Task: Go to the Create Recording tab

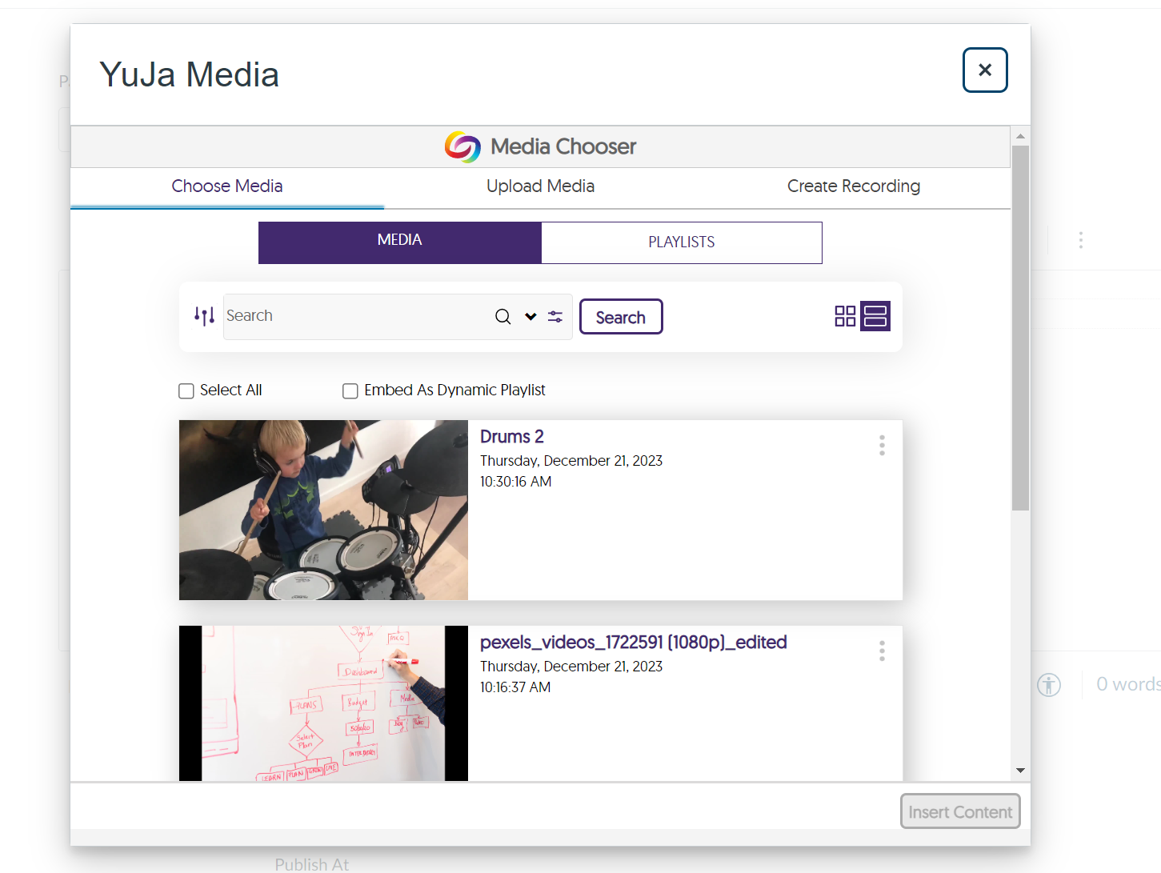Action: 854,186
